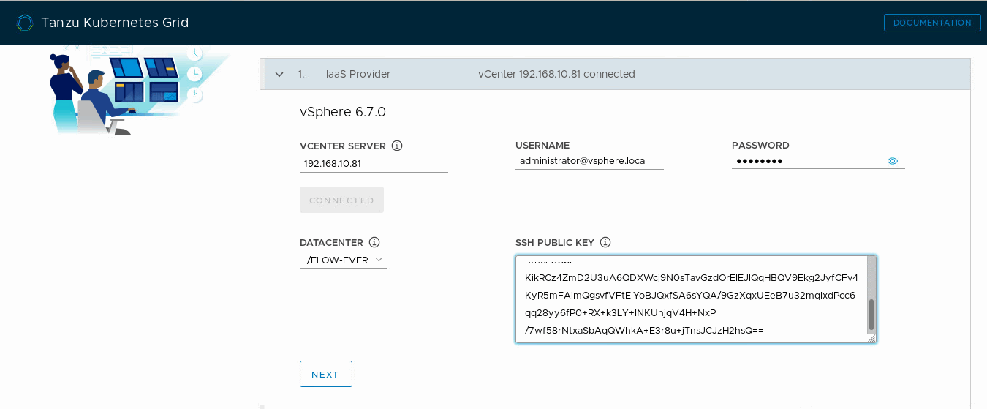Image resolution: width=987 pixels, height=409 pixels.
Task: Click the 'IaaS Provider' step heading
Action: [x=358, y=74]
